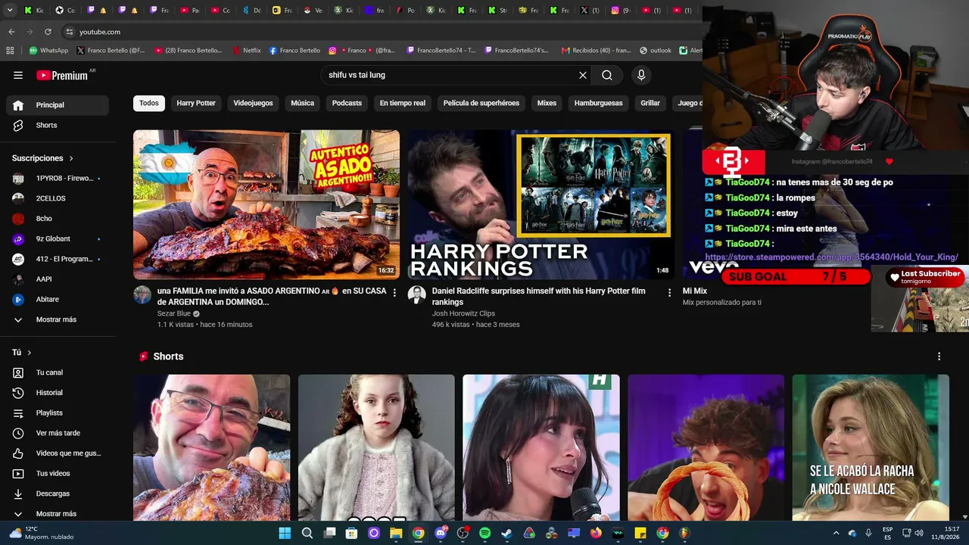The image size is (969, 545).
Task: Expand subscriptions list with Mostrar más
Action: point(56,319)
